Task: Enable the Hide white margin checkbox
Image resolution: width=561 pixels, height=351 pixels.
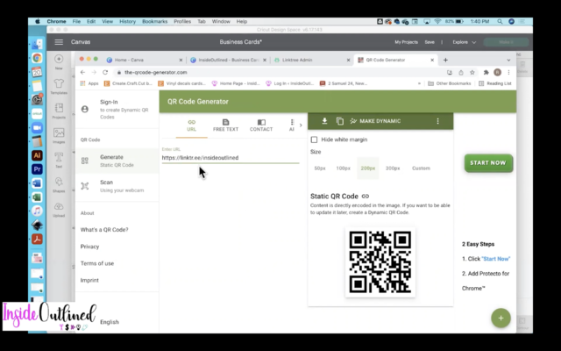Action: click(315, 140)
